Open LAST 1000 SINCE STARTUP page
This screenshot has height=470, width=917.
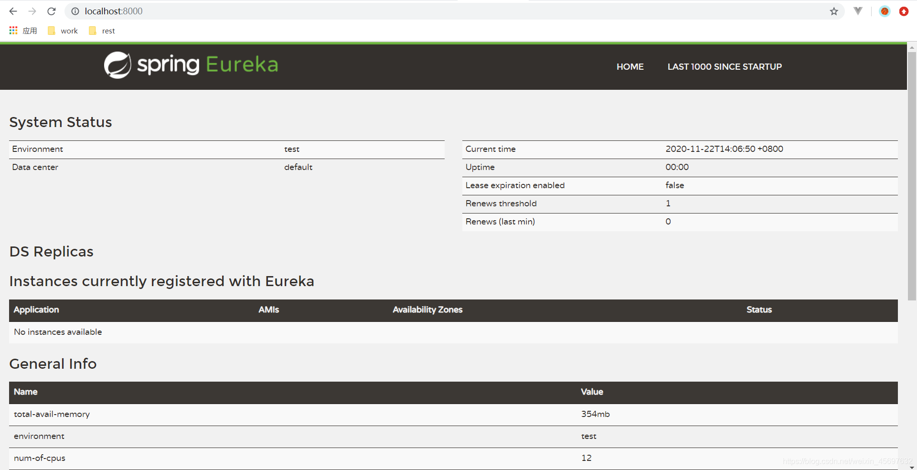(725, 67)
